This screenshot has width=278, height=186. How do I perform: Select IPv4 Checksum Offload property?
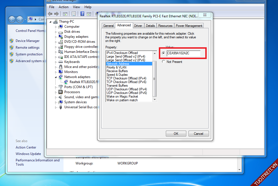(122, 53)
